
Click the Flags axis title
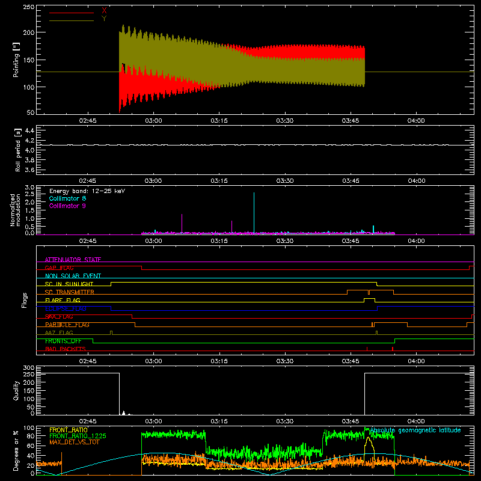24,300
